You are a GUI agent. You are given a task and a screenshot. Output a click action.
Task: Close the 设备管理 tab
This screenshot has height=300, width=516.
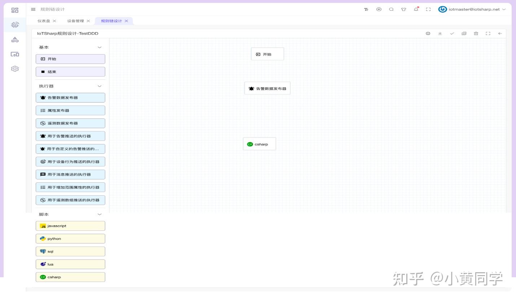tap(88, 21)
